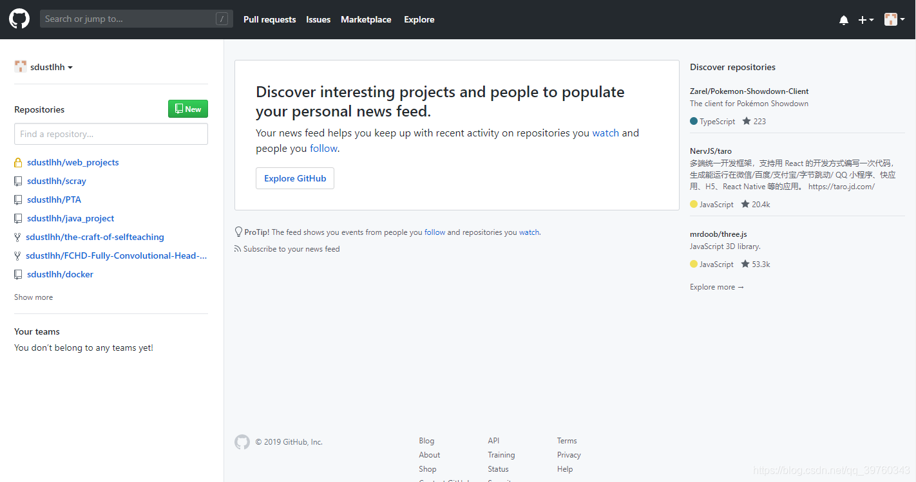The height and width of the screenshot is (482, 916).
Task: Expand the sdustlhh account switcher
Action: click(x=51, y=67)
